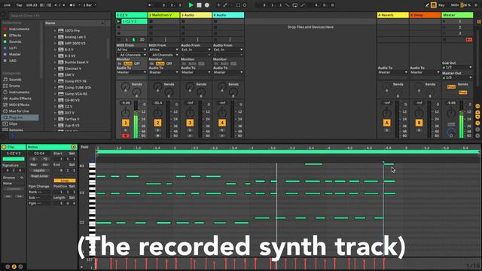Expand the ARP 2600 V3 plugin entry

click(55, 44)
